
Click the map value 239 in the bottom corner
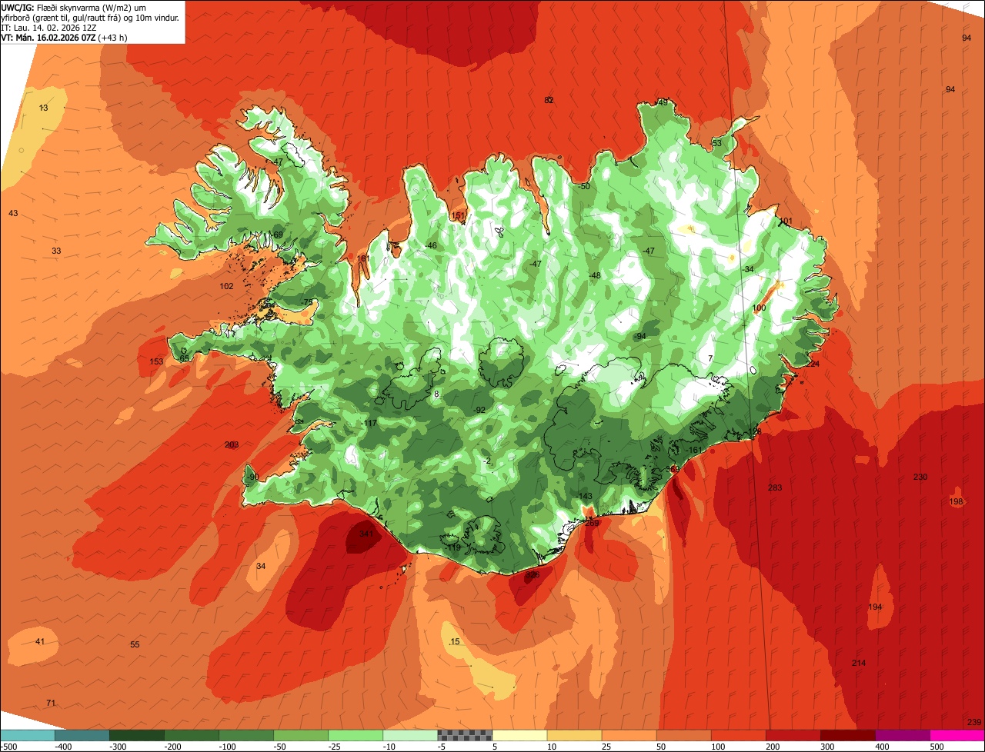click(x=974, y=722)
